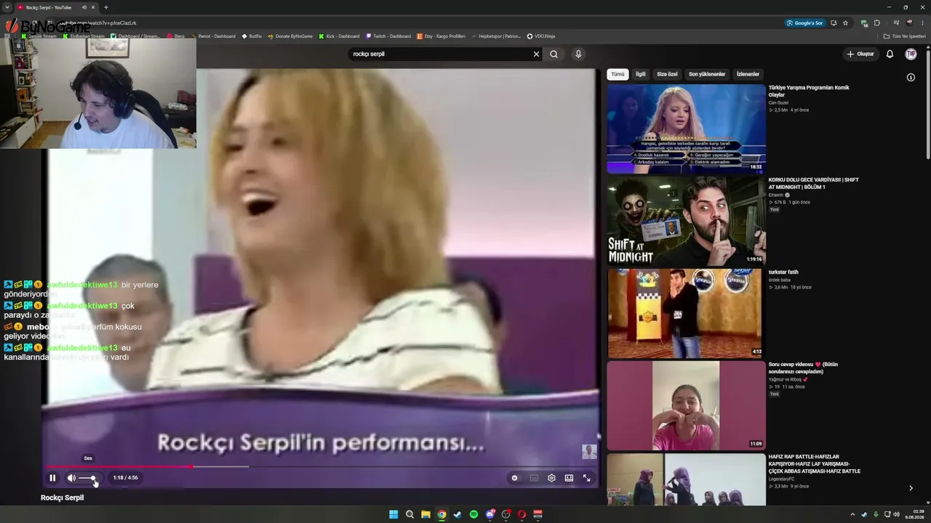
Task: Open the video settings gear
Action: click(551, 478)
